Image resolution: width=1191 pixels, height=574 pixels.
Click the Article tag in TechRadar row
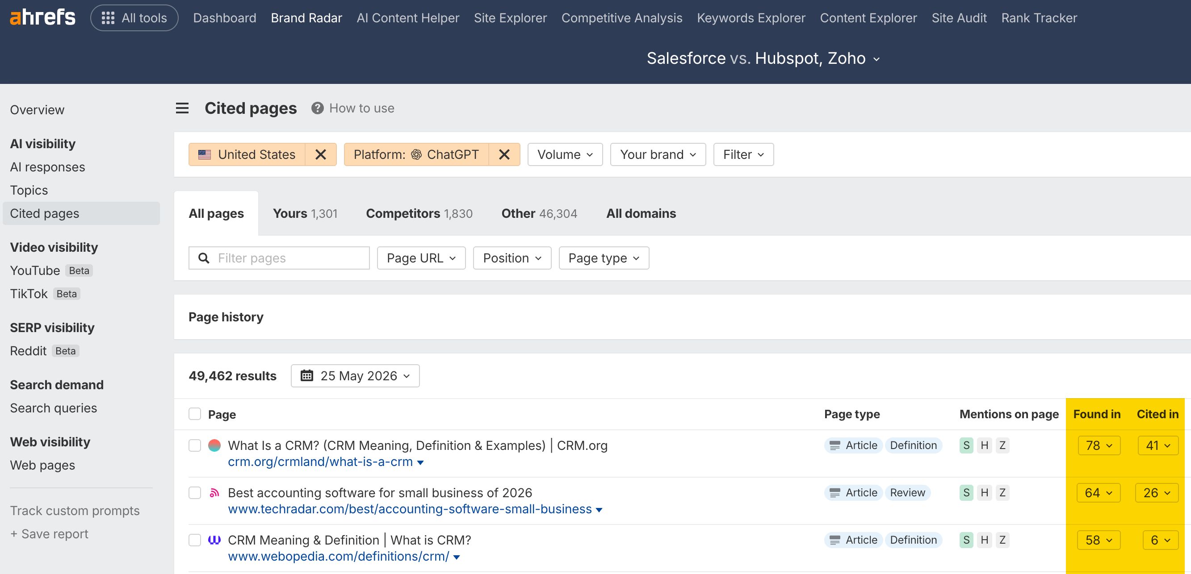tap(853, 493)
